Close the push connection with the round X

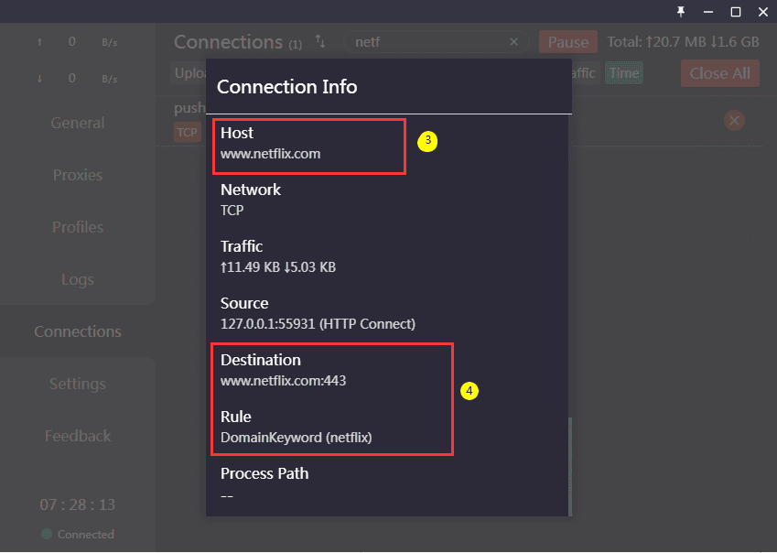click(x=734, y=121)
